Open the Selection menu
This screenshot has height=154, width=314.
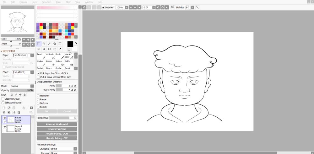pos(47,2)
